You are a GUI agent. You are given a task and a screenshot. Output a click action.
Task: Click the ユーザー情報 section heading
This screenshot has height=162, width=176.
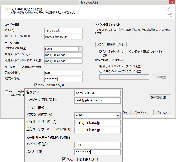12,24
